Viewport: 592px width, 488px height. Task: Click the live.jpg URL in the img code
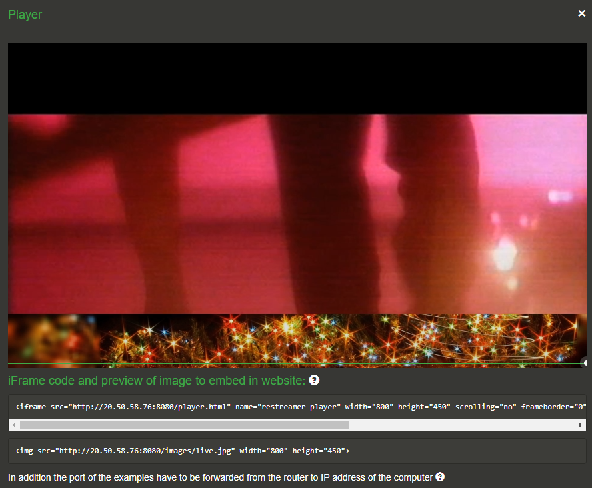(x=145, y=451)
